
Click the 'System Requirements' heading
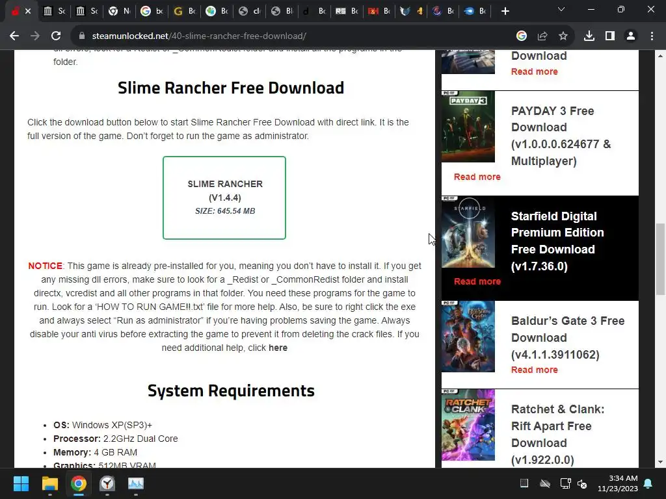231,390
